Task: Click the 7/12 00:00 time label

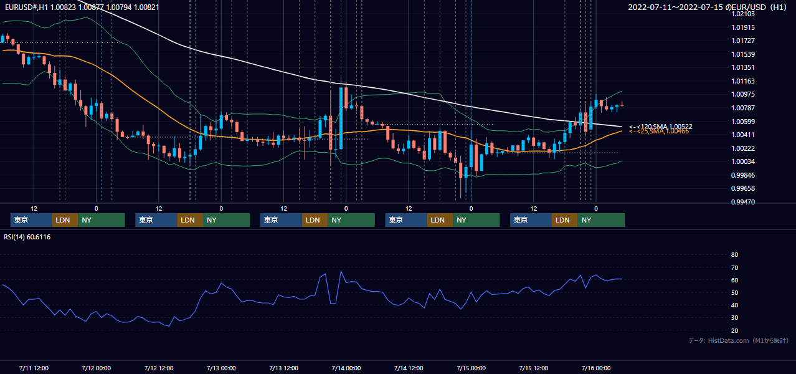Action: [x=96, y=368]
